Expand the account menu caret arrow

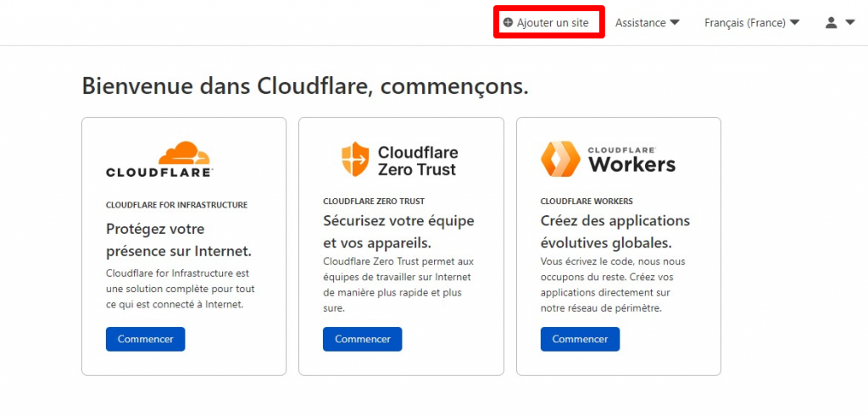[x=850, y=23]
